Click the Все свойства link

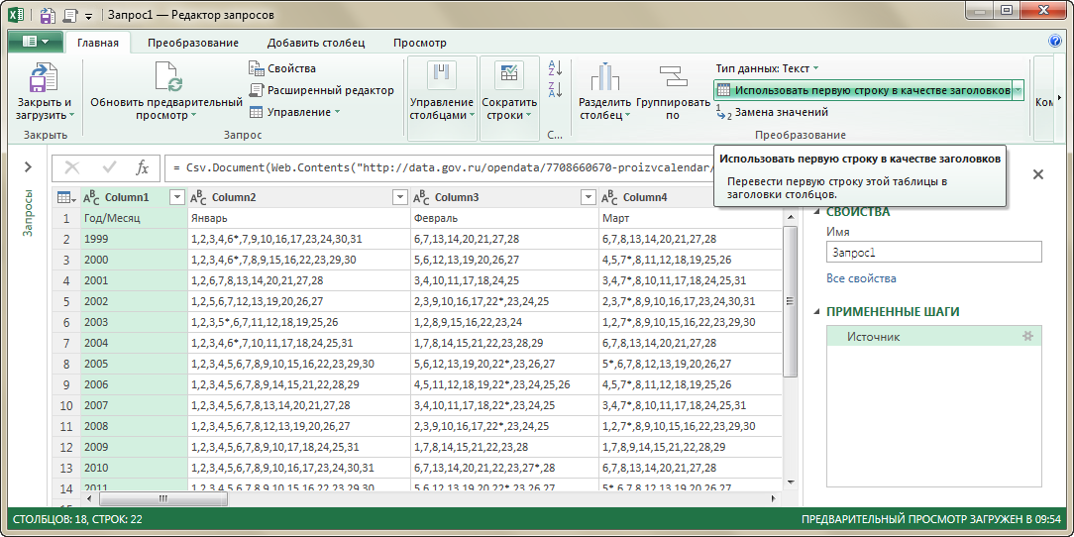[861, 278]
